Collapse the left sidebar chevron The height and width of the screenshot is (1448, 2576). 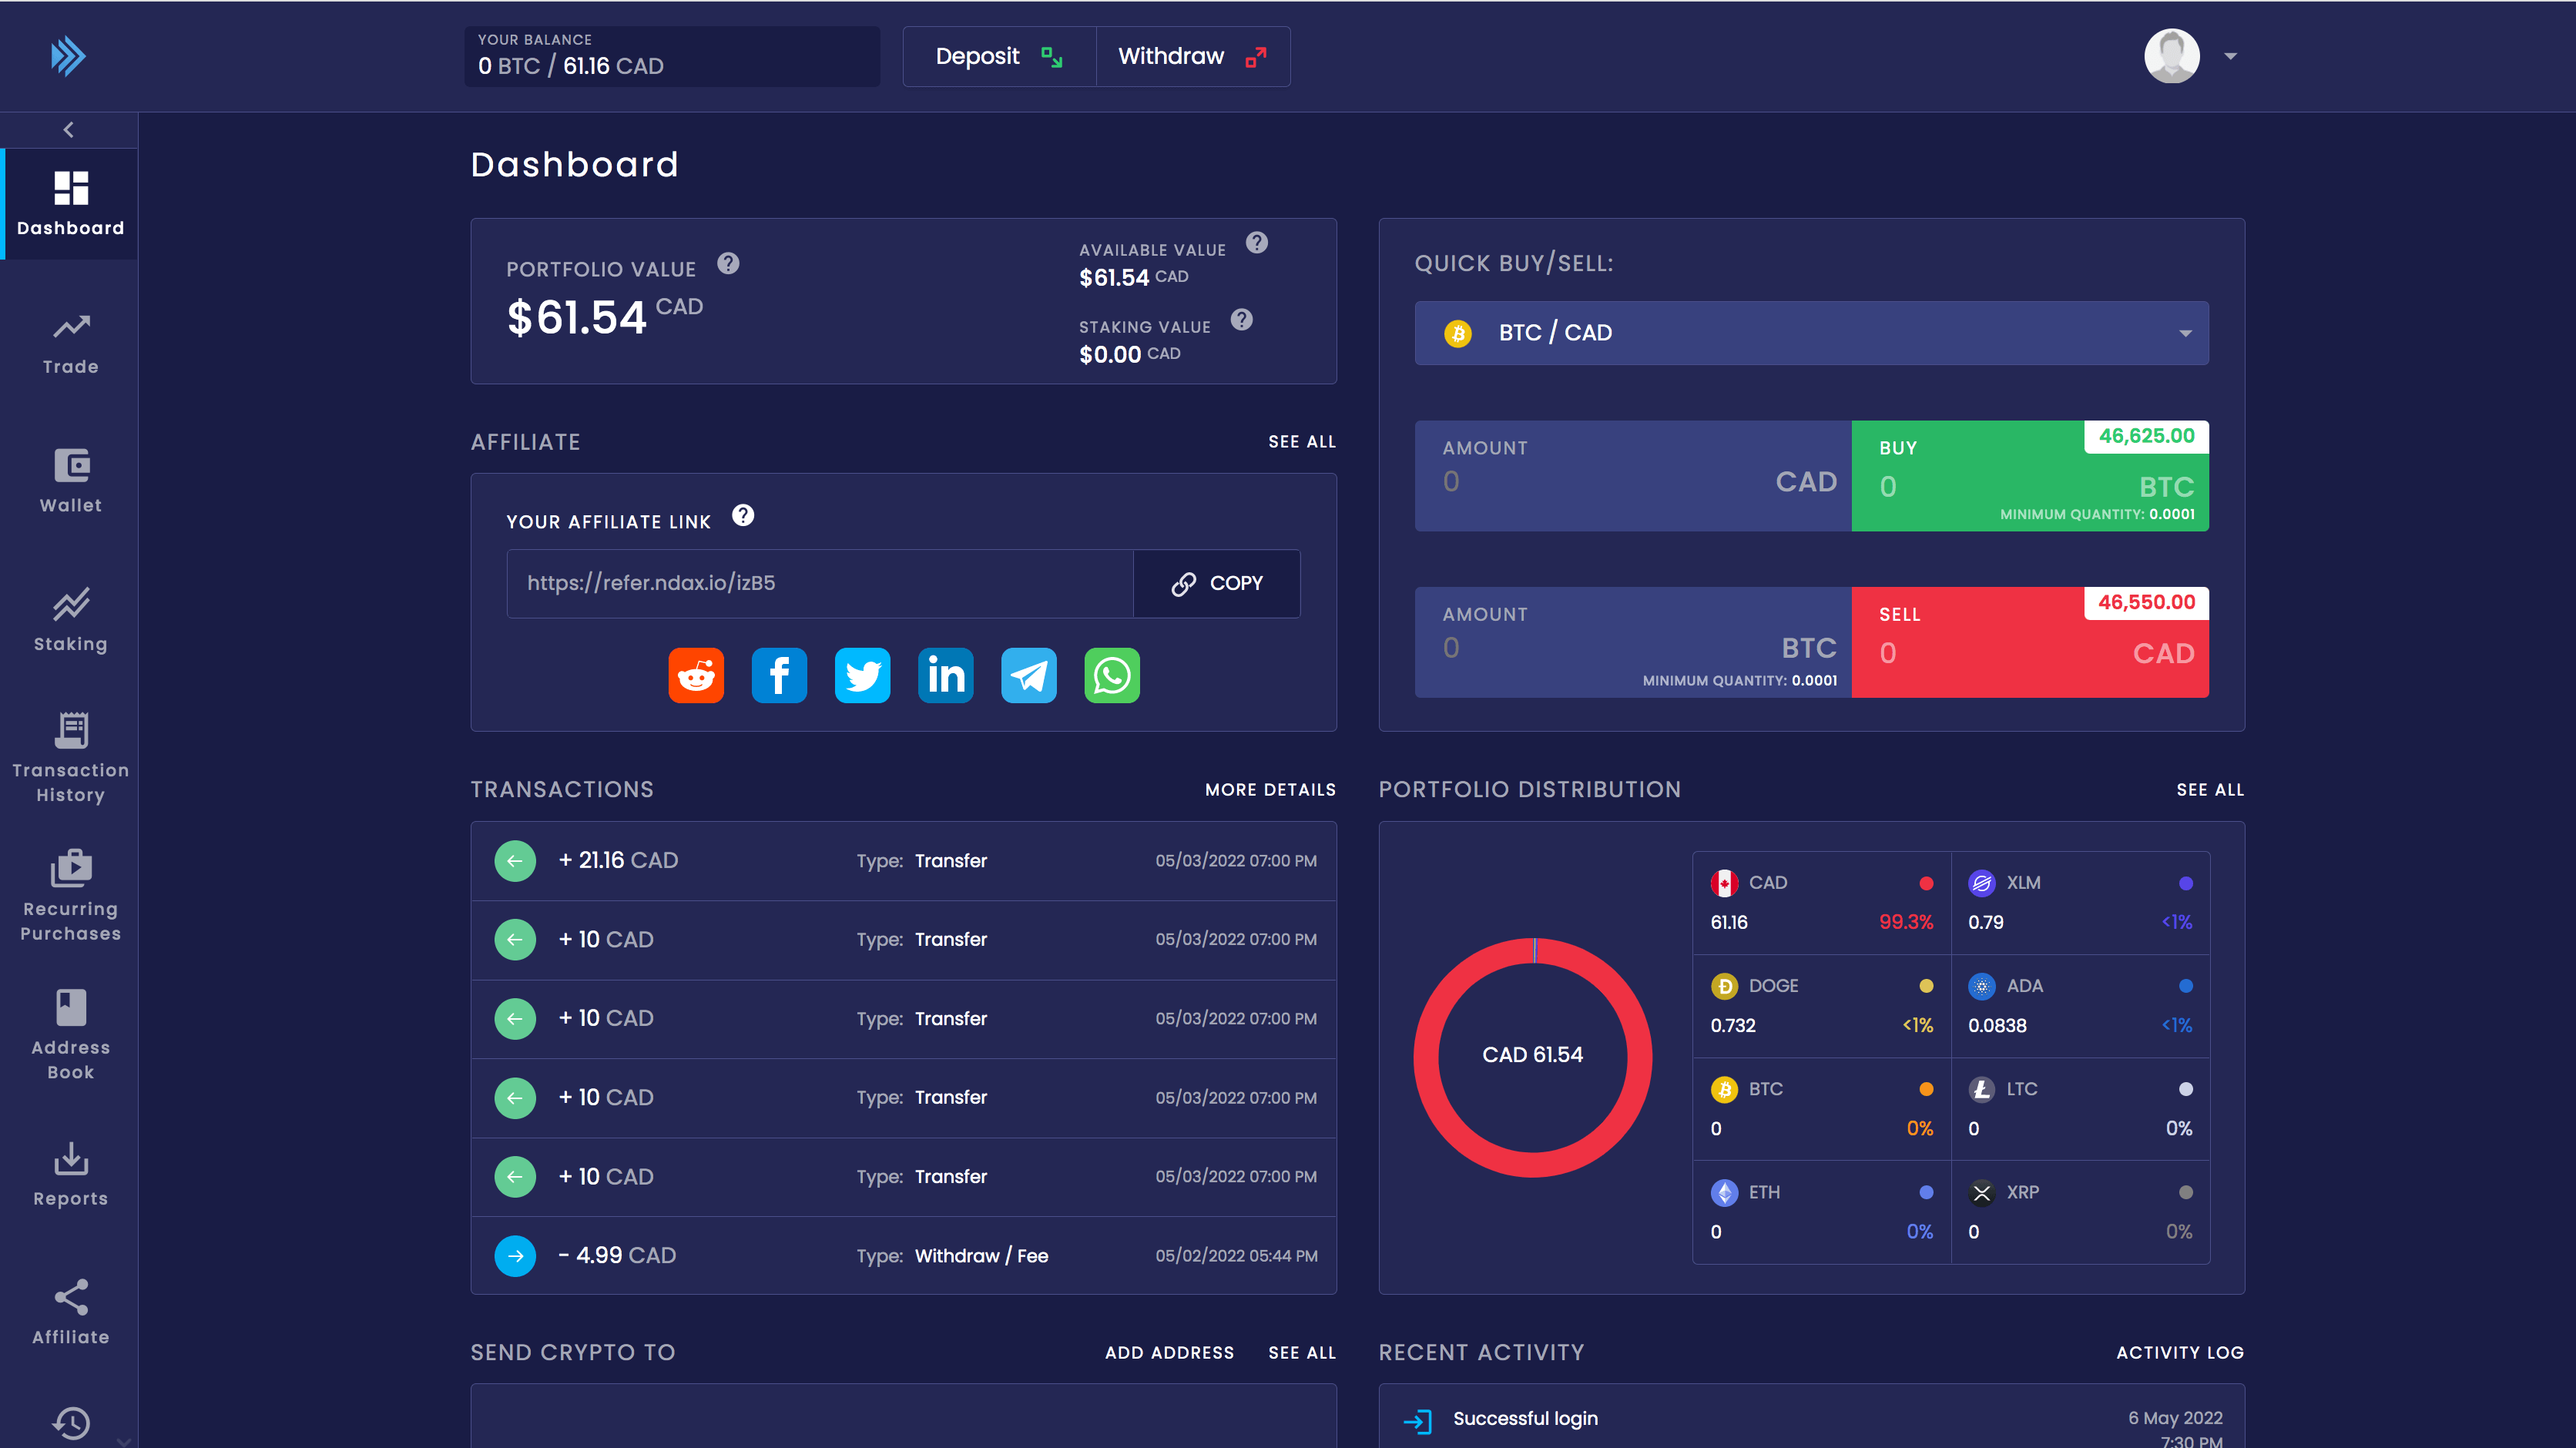coord(68,130)
